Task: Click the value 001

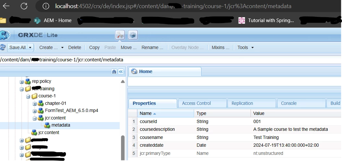Action: click(257, 121)
